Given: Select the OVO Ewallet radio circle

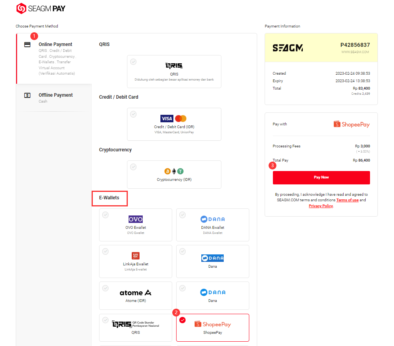Looking at the screenshot, I should (x=105, y=215).
